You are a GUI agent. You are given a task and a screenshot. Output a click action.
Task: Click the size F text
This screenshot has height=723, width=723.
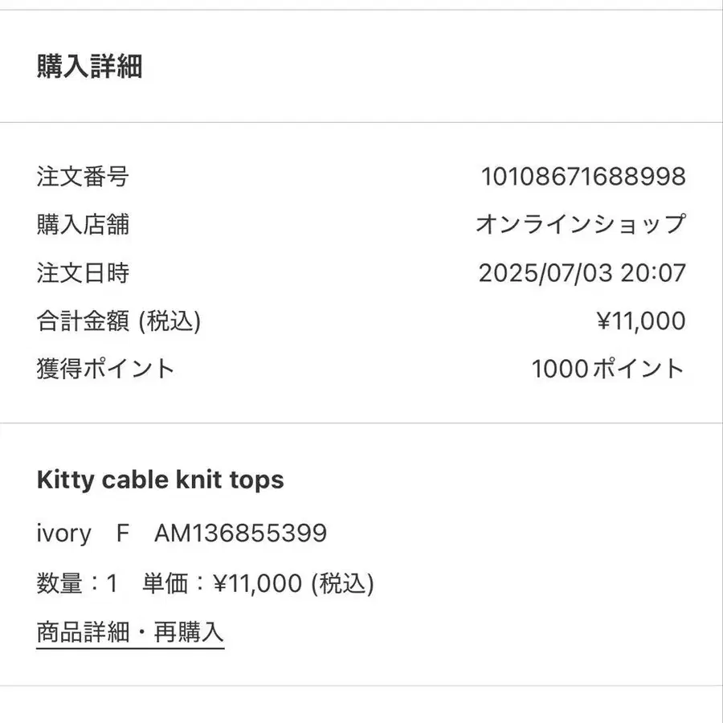(122, 533)
